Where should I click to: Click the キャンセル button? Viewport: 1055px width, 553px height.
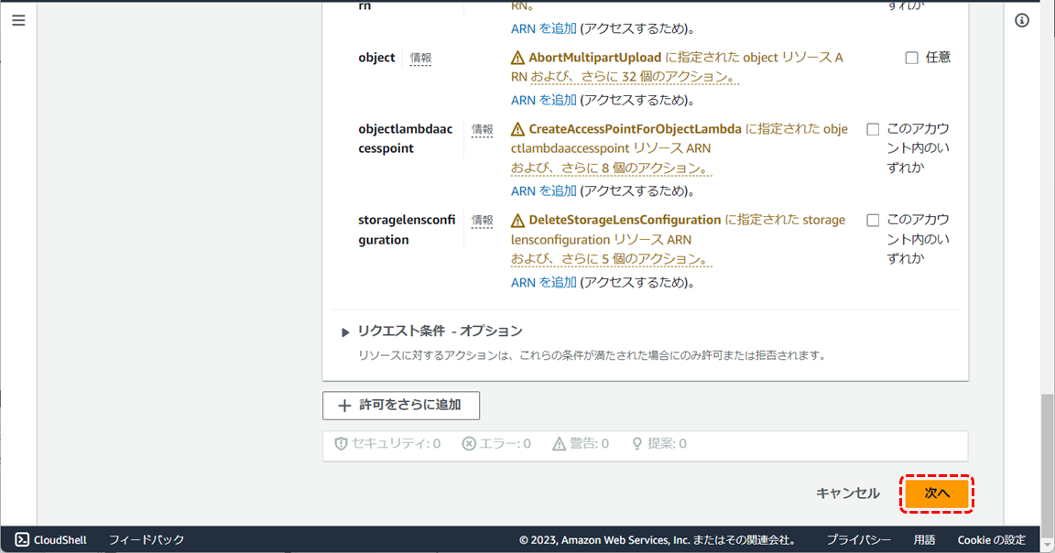[848, 493]
